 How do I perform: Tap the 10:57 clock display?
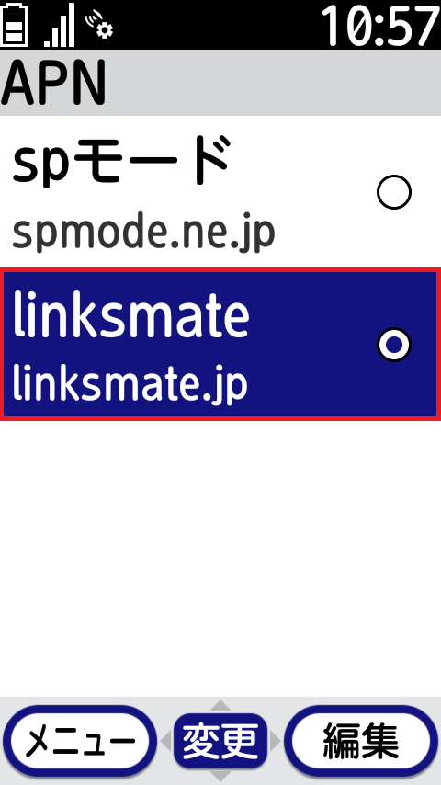tap(379, 25)
